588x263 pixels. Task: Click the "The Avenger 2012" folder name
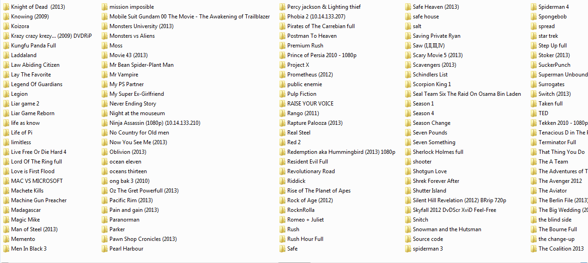(560, 181)
